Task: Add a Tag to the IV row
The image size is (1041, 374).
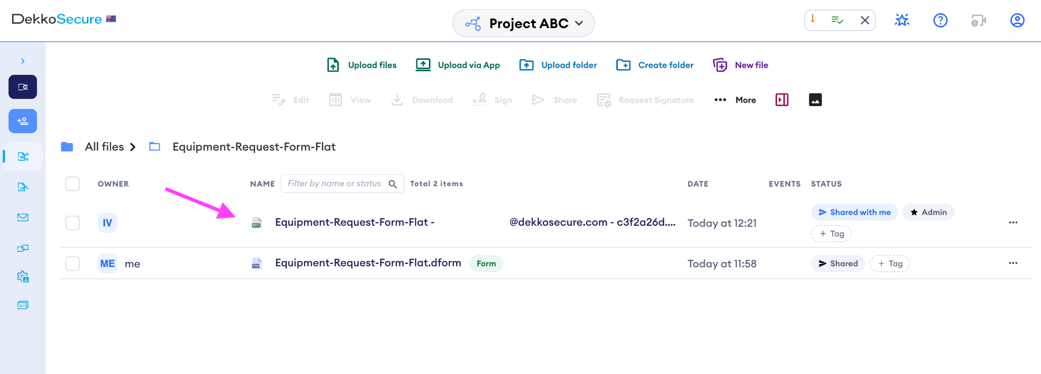Action: [x=831, y=234]
